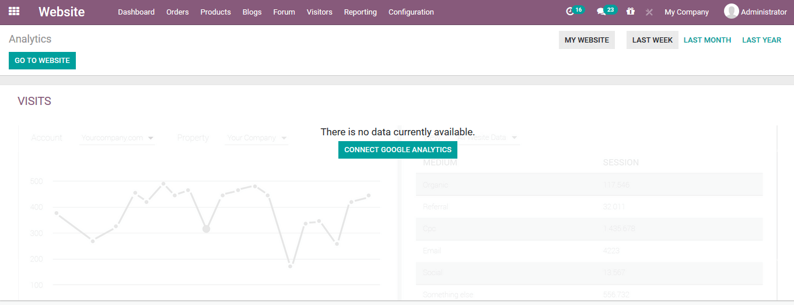Click the Administrator avatar image

point(731,12)
